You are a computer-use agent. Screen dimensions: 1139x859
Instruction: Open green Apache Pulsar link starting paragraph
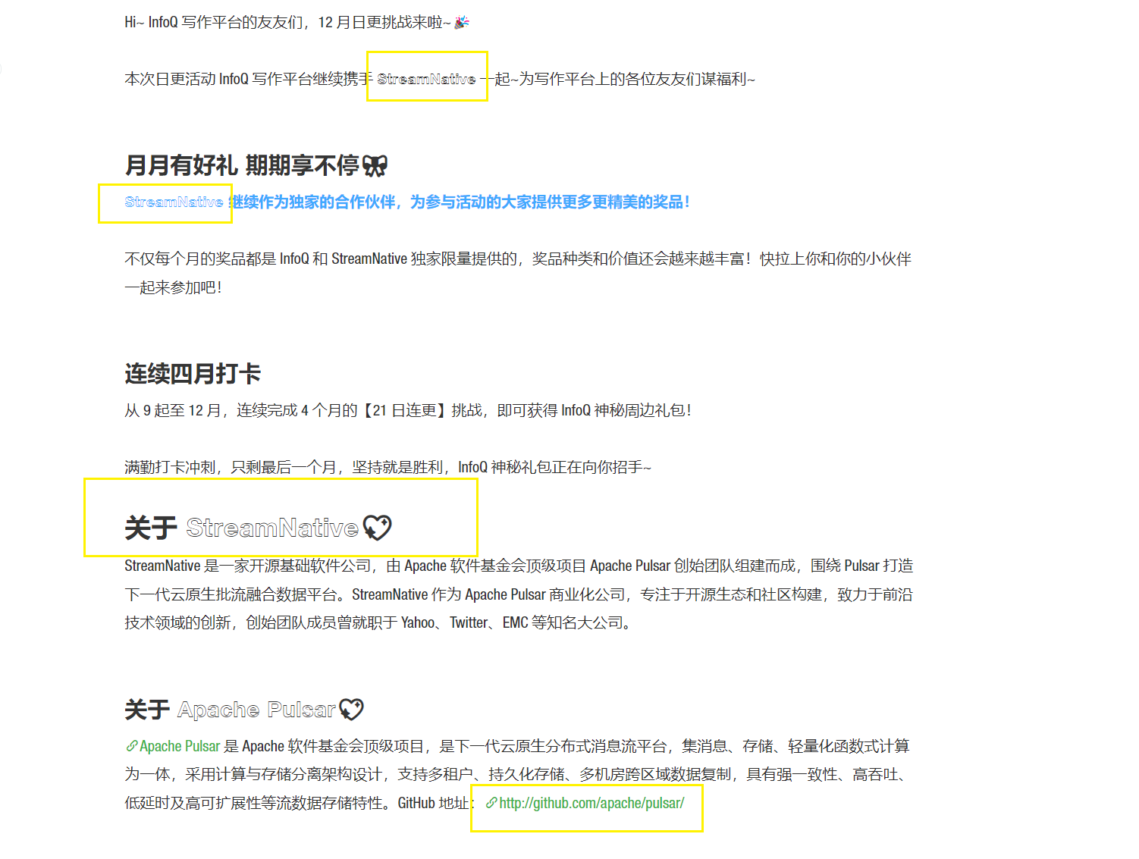180,746
